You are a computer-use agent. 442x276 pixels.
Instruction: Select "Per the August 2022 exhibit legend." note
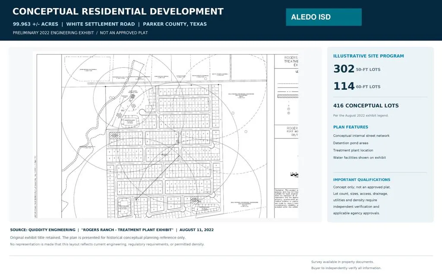pyautogui.click(x=361, y=116)
